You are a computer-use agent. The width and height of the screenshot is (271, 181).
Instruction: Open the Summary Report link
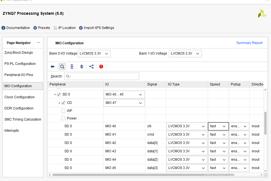click(249, 43)
